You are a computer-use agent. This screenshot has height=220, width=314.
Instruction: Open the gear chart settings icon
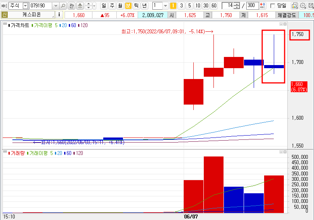[303, 5]
